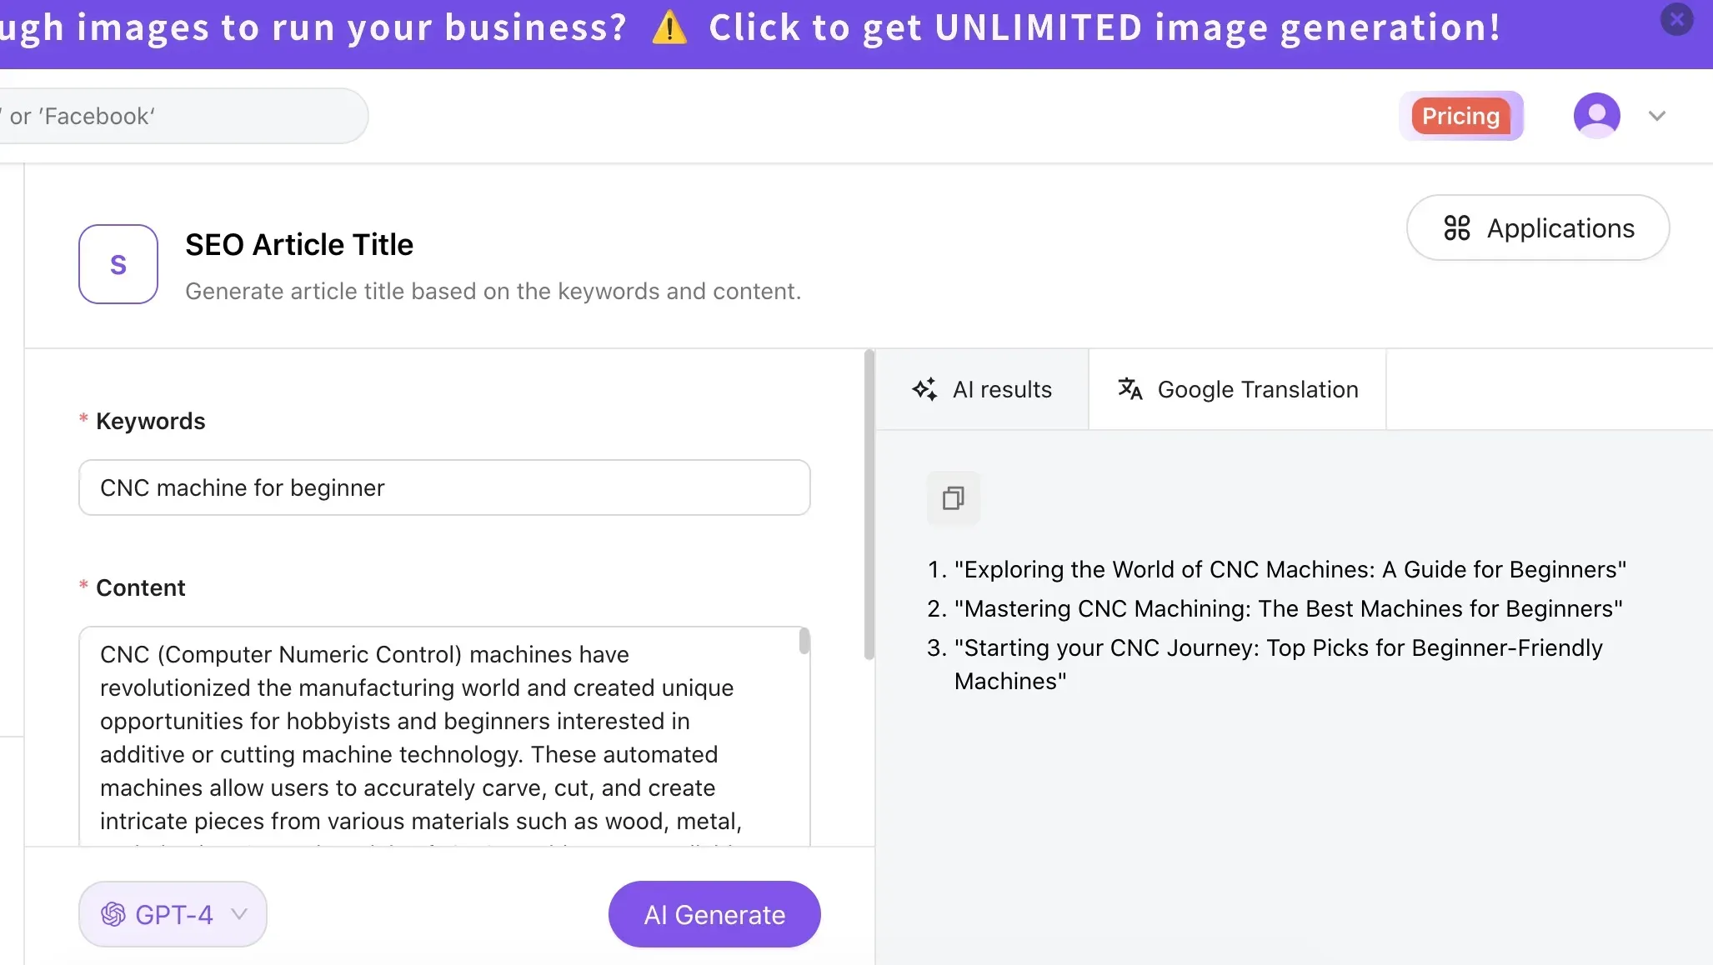The width and height of the screenshot is (1713, 965).
Task: Click the Google Translation language icon
Action: 1129,389
